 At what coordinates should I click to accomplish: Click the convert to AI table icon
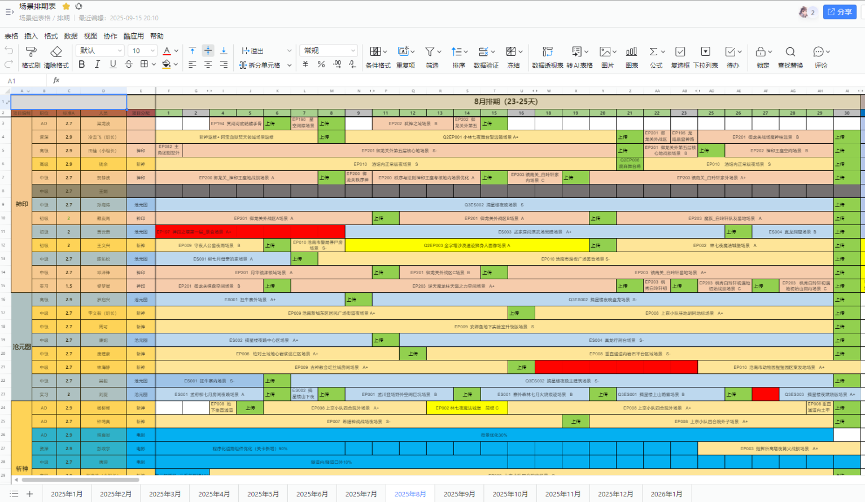tap(576, 51)
